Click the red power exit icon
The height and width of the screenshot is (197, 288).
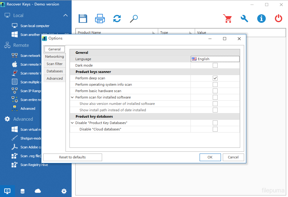[x=278, y=19]
